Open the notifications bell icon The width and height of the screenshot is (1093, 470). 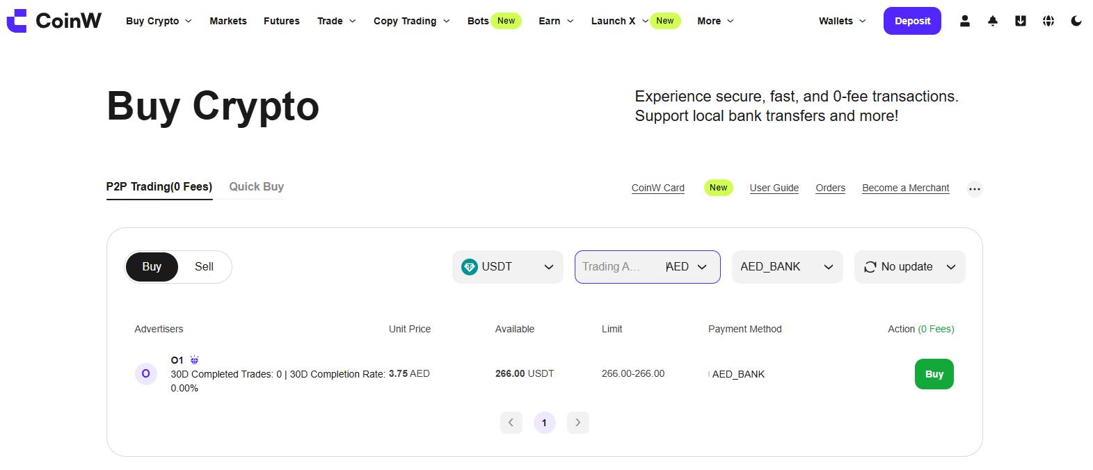pos(993,21)
